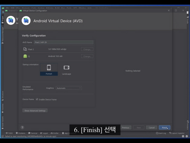Viewport: 190px width, 143px height.
Task: Open Show Advanced Settings
Action: pos(35,111)
